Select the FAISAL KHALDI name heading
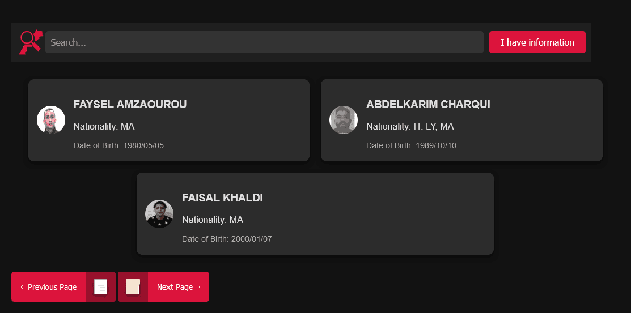The height and width of the screenshot is (313, 631). point(222,198)
